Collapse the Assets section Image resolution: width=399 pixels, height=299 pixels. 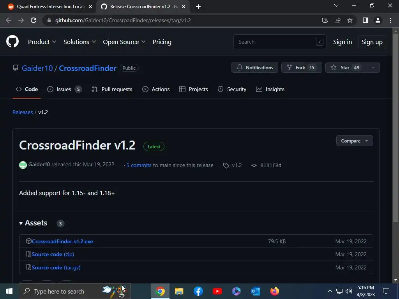coord(33,223)
